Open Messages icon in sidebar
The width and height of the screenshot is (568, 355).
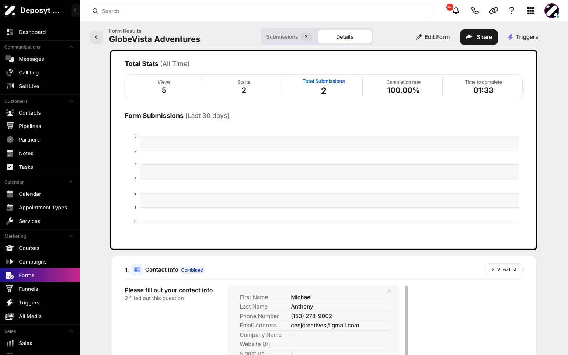pos(10,59)
